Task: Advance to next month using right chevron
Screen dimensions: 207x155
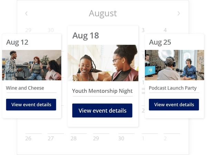Action: point(178,13)
